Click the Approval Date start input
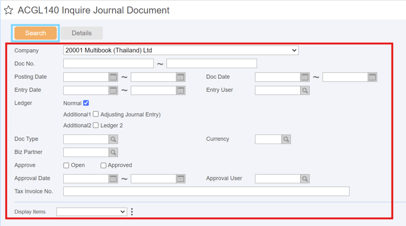 (86, 178)
